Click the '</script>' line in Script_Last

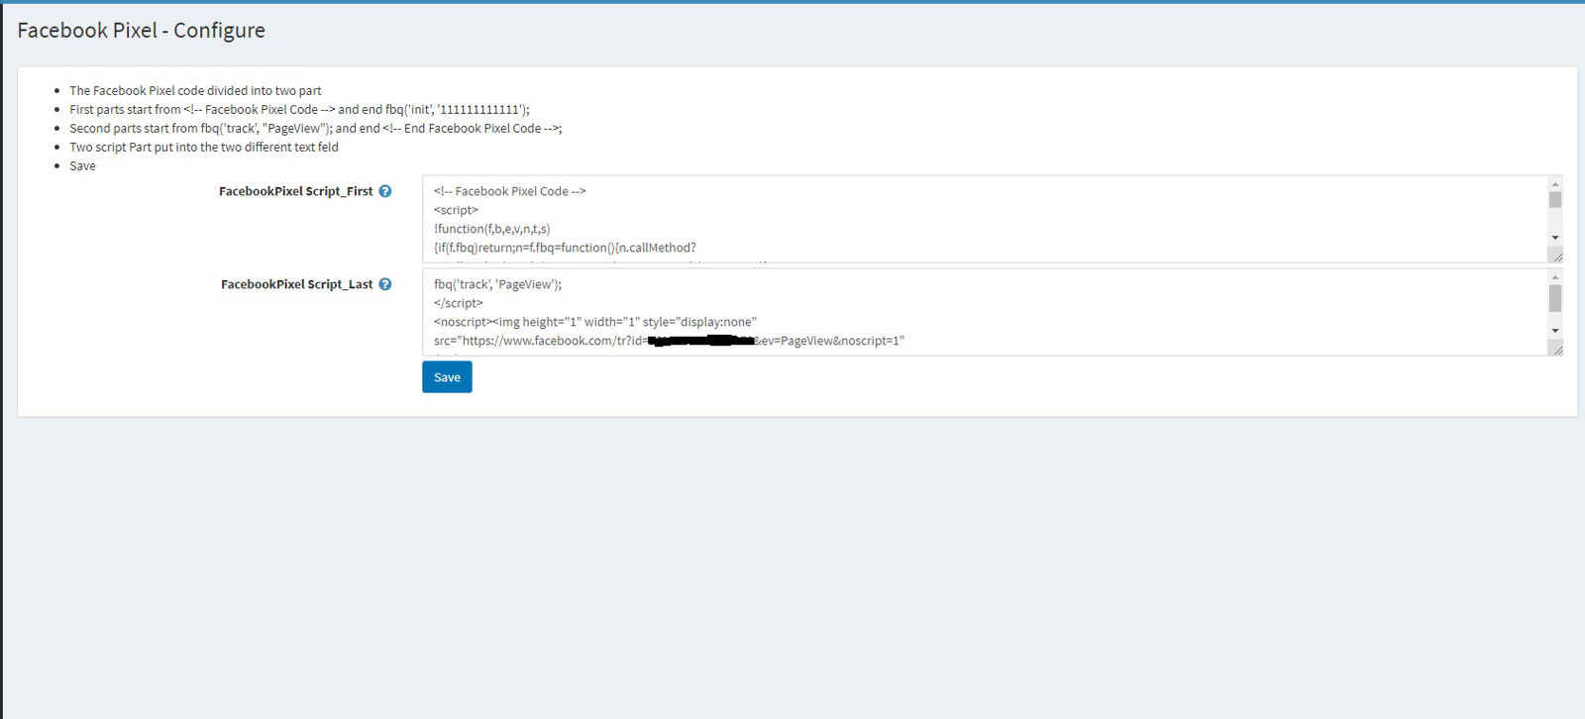click(459, 303)
